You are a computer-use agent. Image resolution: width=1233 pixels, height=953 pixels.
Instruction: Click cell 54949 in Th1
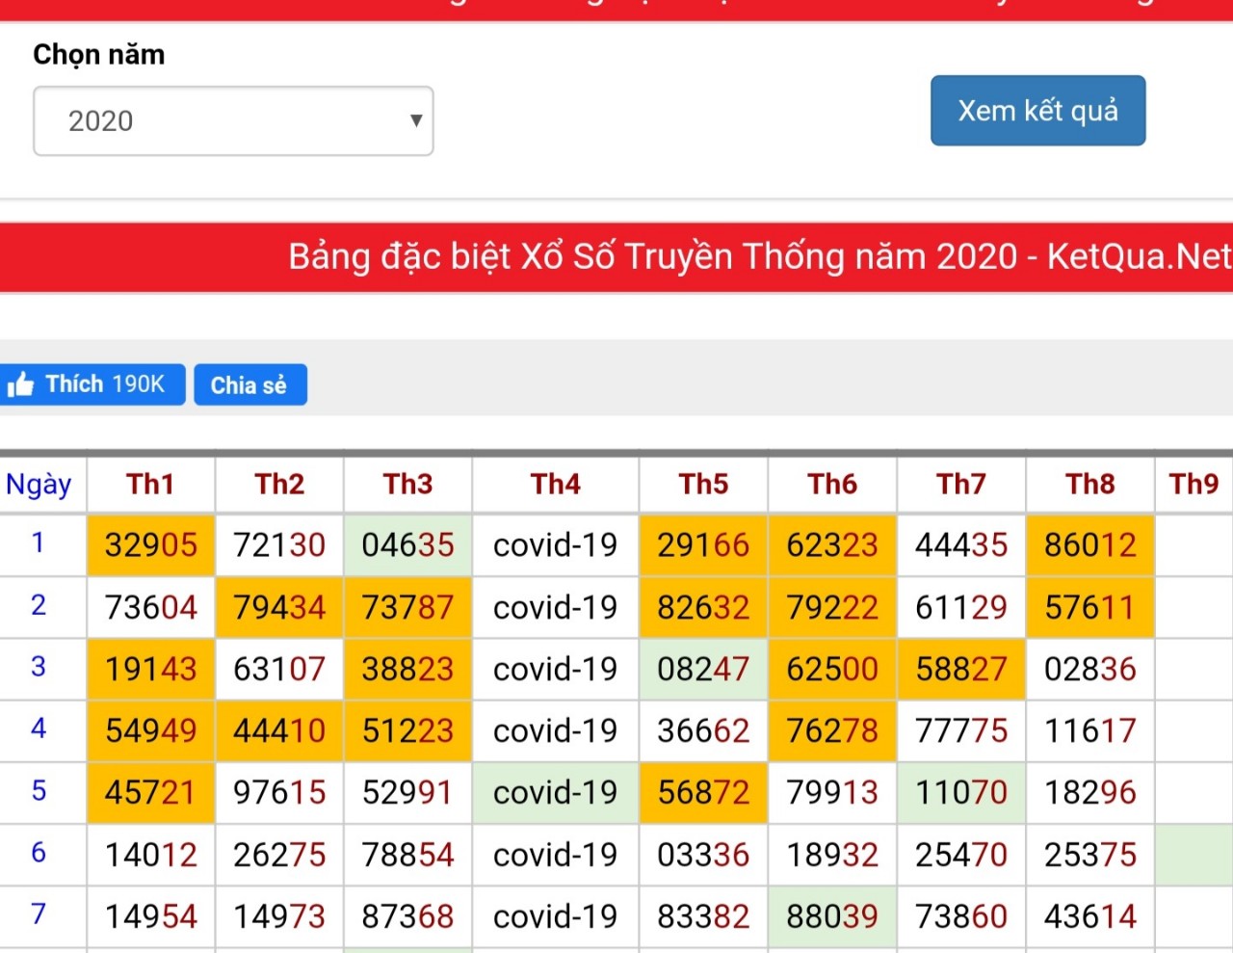pos(151,730)
